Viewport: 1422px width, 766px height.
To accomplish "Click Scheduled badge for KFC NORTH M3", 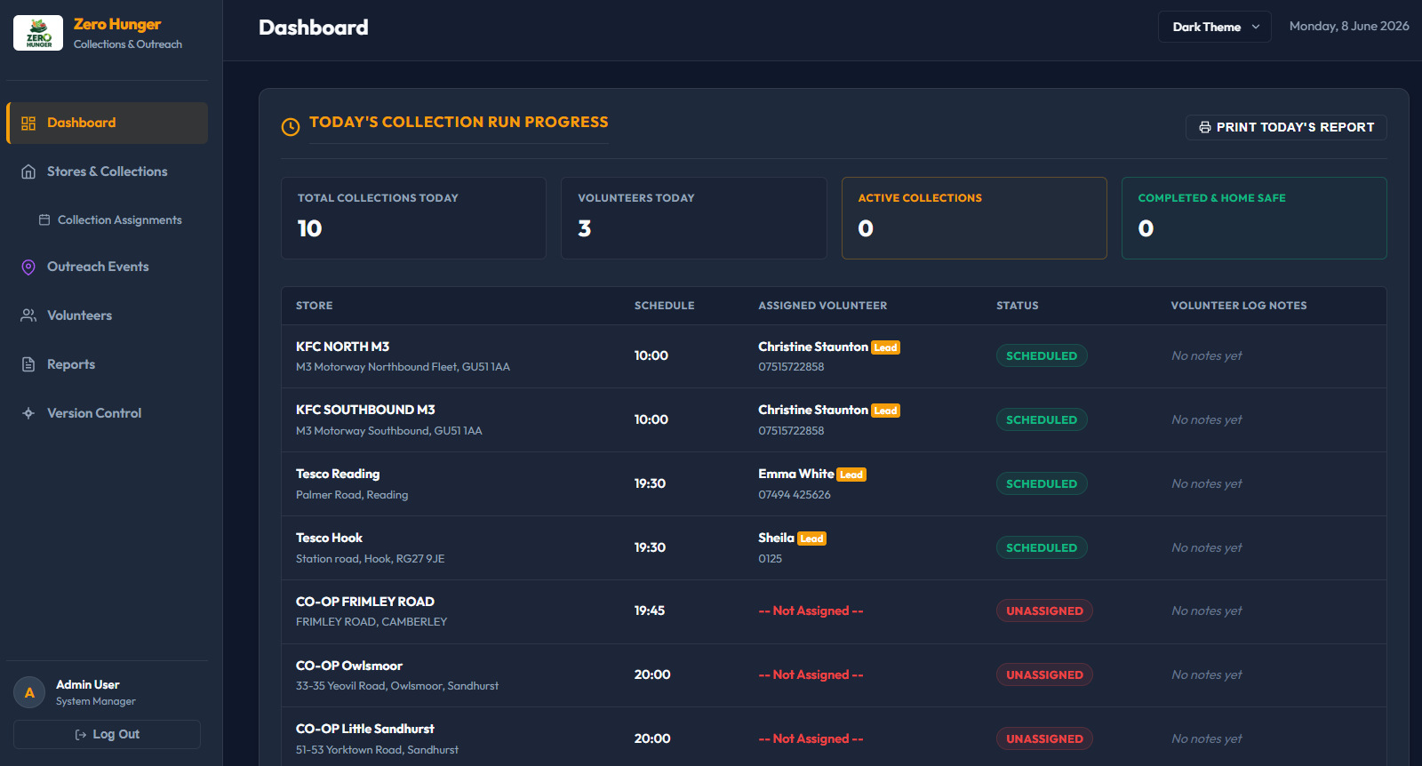I will (x=1042, y=355).
